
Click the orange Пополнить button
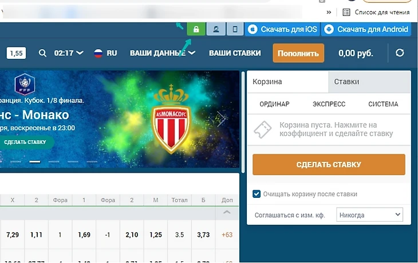coord(298,53)
